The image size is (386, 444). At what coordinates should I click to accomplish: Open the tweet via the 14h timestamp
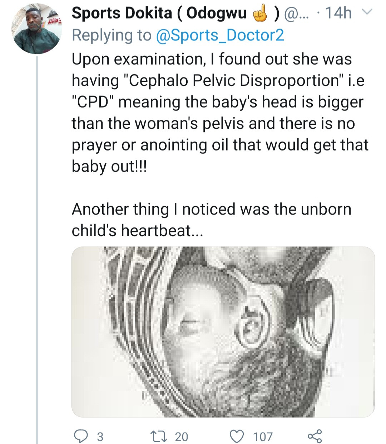(338, 13)
